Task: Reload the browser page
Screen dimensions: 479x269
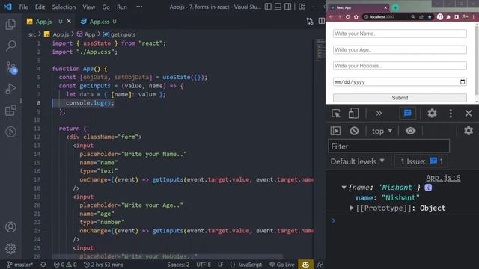Action: tap(347, 16)
